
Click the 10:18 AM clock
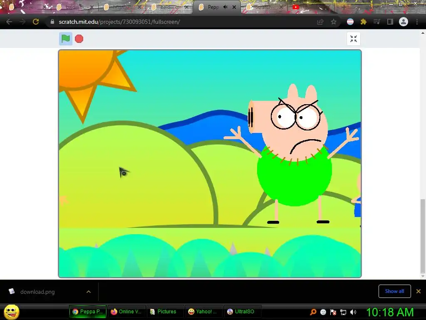(390, 312)
